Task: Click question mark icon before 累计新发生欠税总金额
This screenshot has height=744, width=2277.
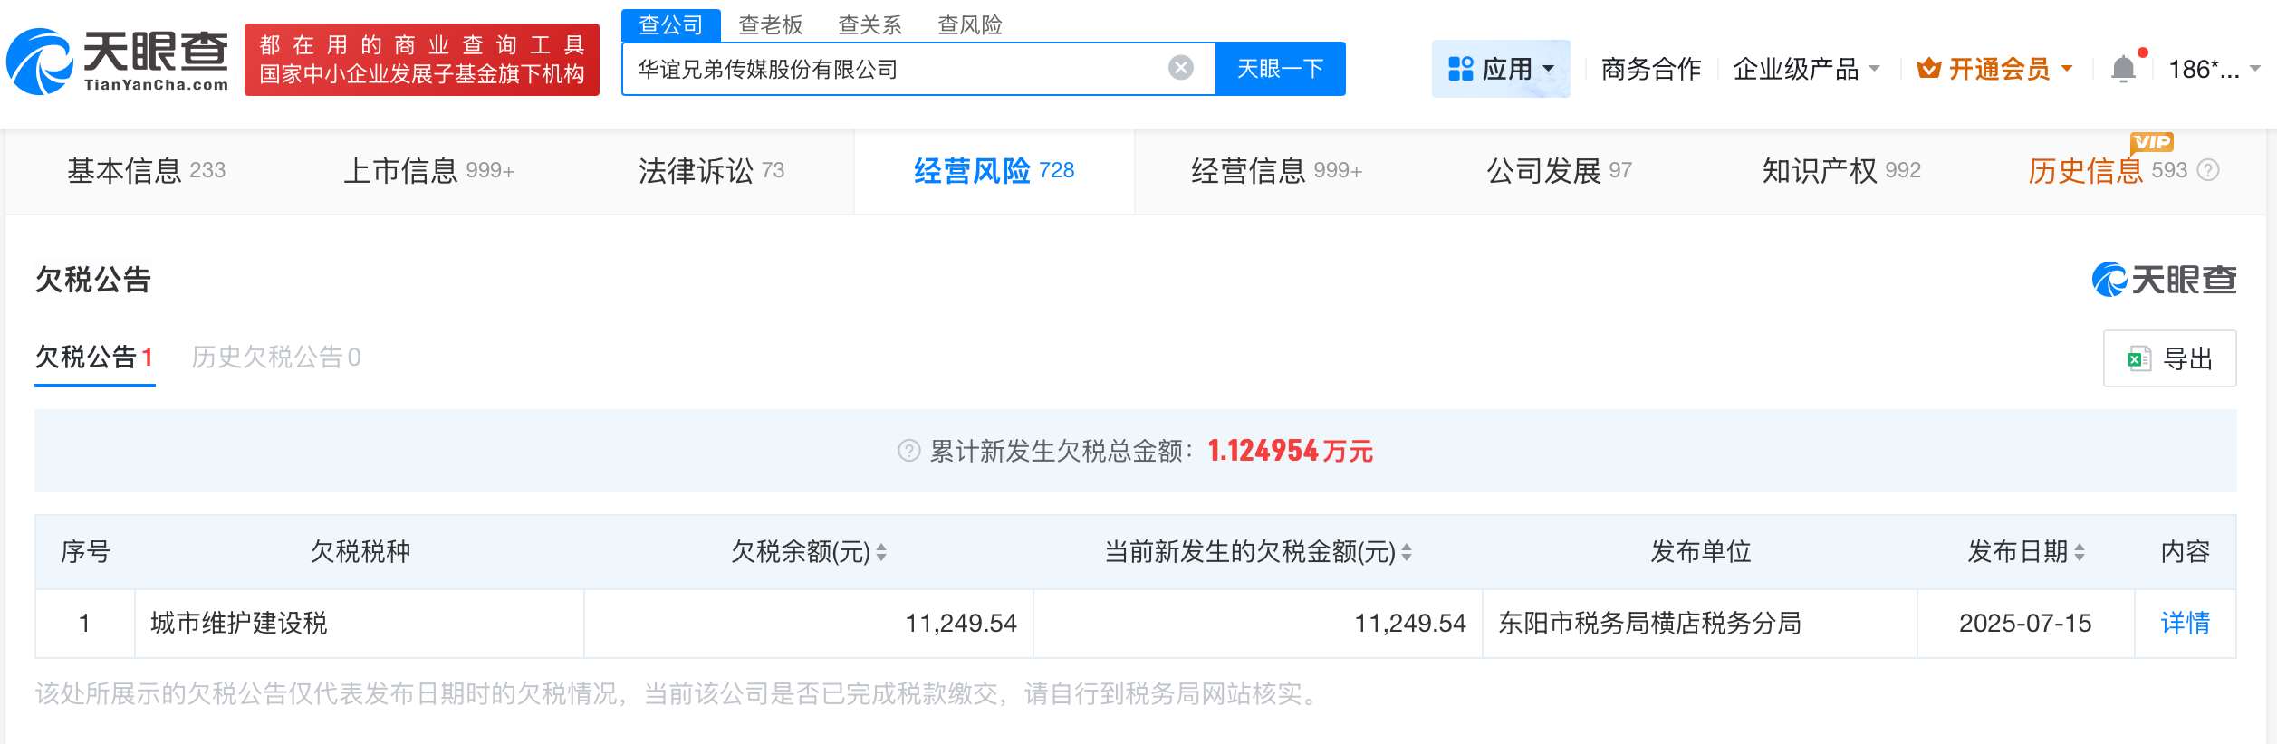Action: click(908, 451)
